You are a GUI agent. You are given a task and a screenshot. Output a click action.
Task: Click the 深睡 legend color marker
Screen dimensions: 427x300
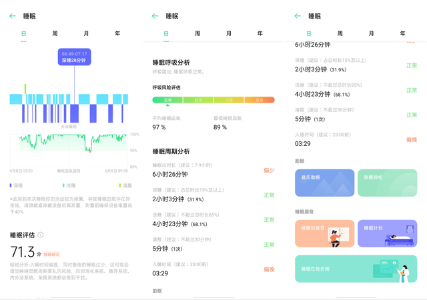point(11,185)
